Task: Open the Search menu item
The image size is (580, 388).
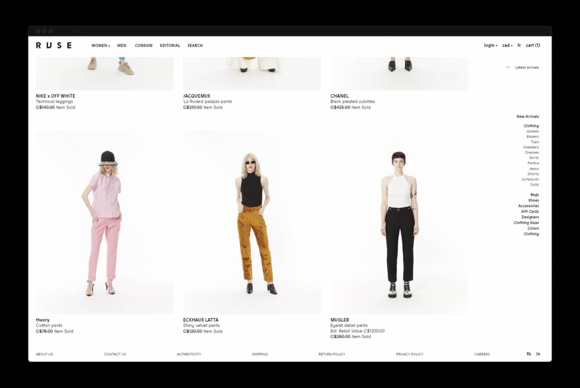Action: tap(195, 46)
